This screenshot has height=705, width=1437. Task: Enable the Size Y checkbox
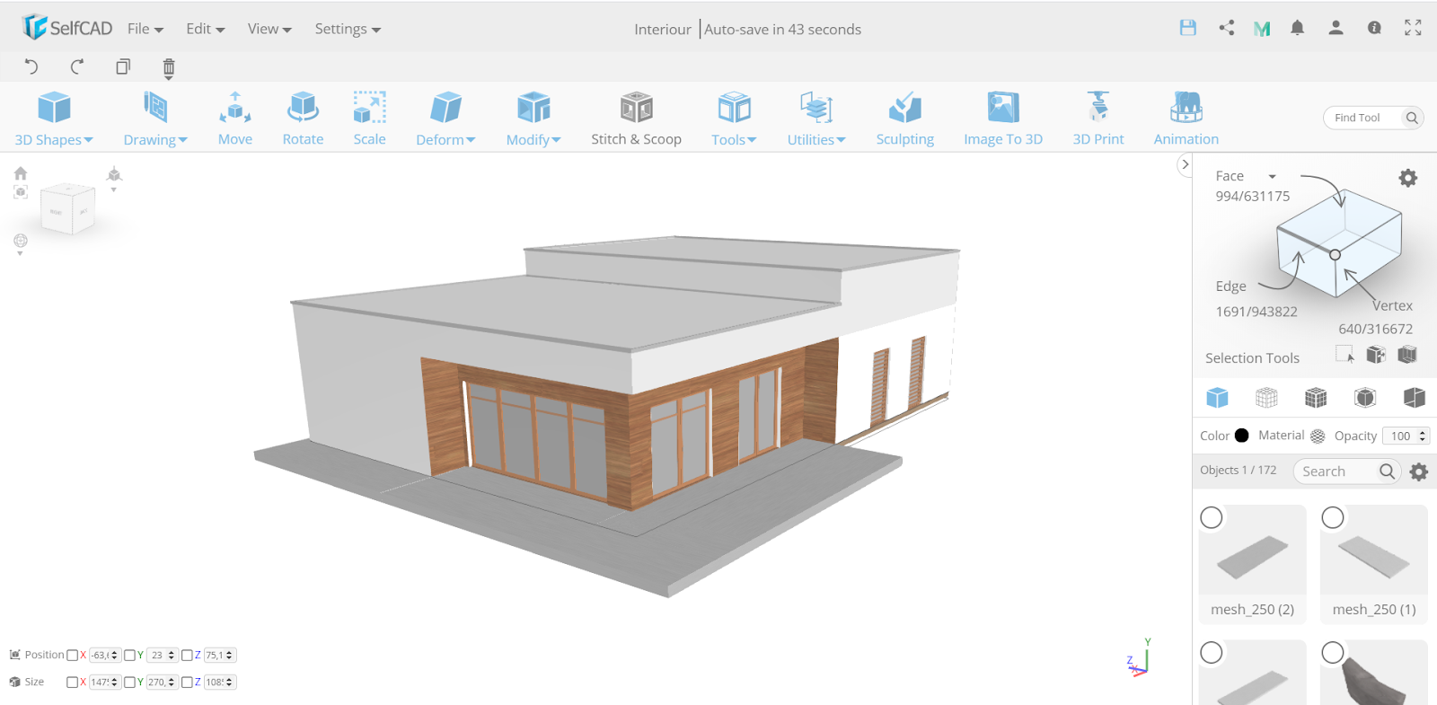[130, 683]
